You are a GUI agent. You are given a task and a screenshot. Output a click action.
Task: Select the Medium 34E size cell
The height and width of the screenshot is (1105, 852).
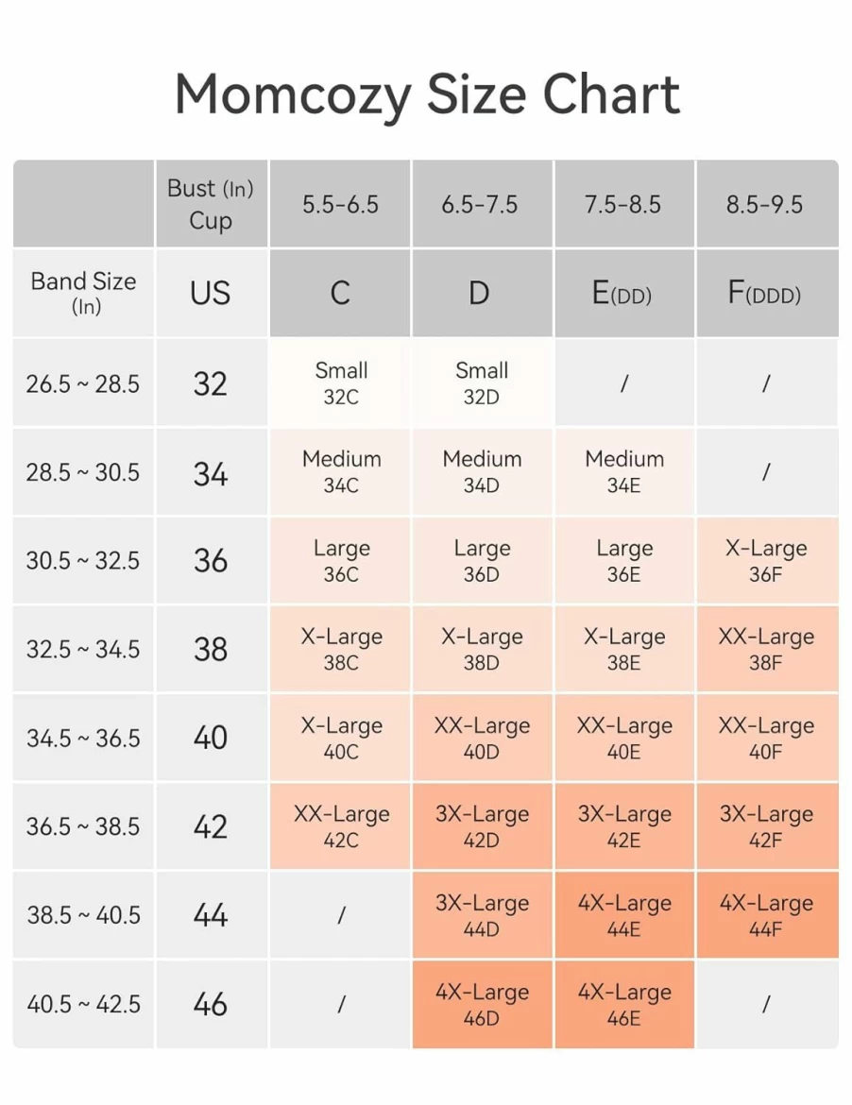[623, 471]
